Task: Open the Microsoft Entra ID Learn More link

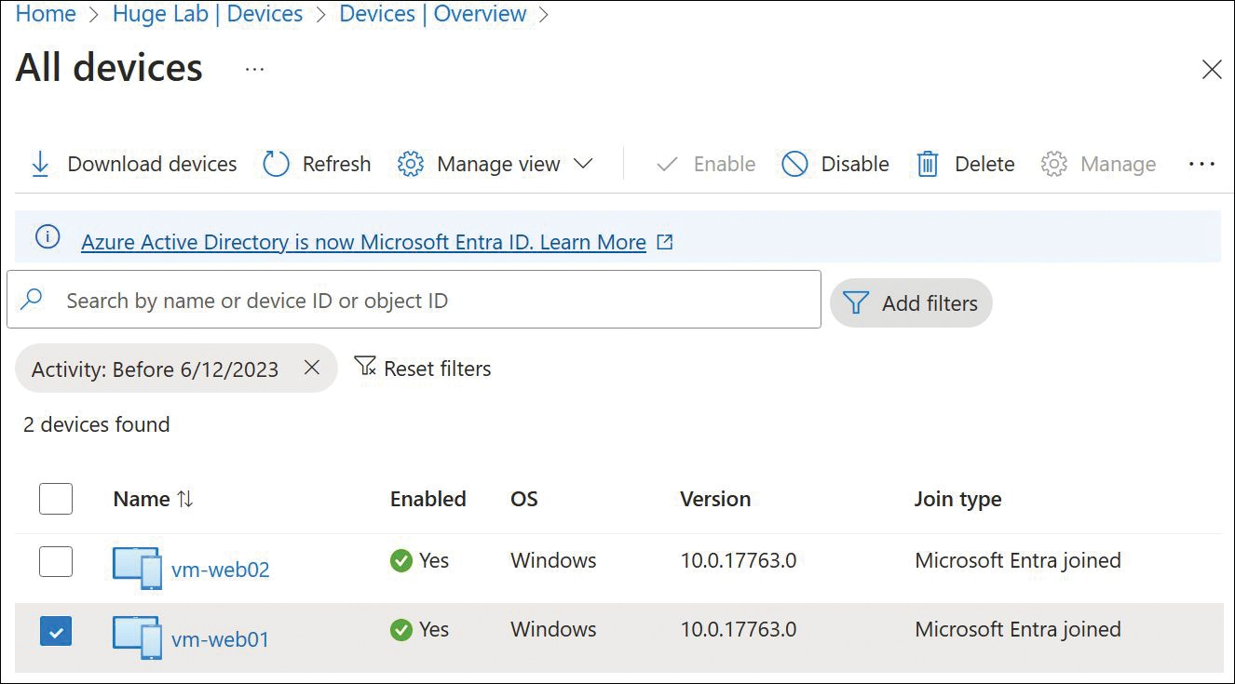Action: point(363,242)
